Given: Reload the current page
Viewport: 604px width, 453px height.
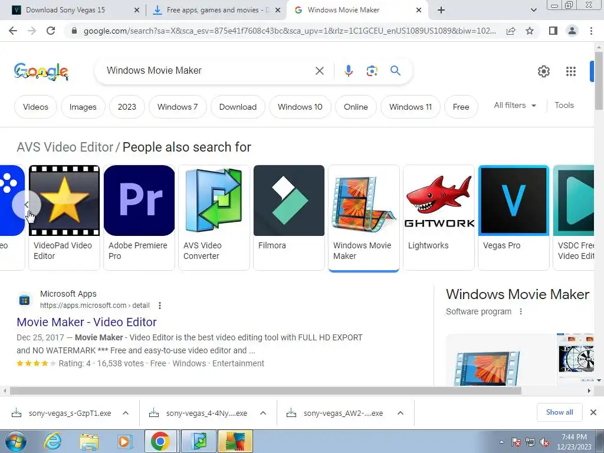Looking at the screenshot, I should click(x=51, y=31).
